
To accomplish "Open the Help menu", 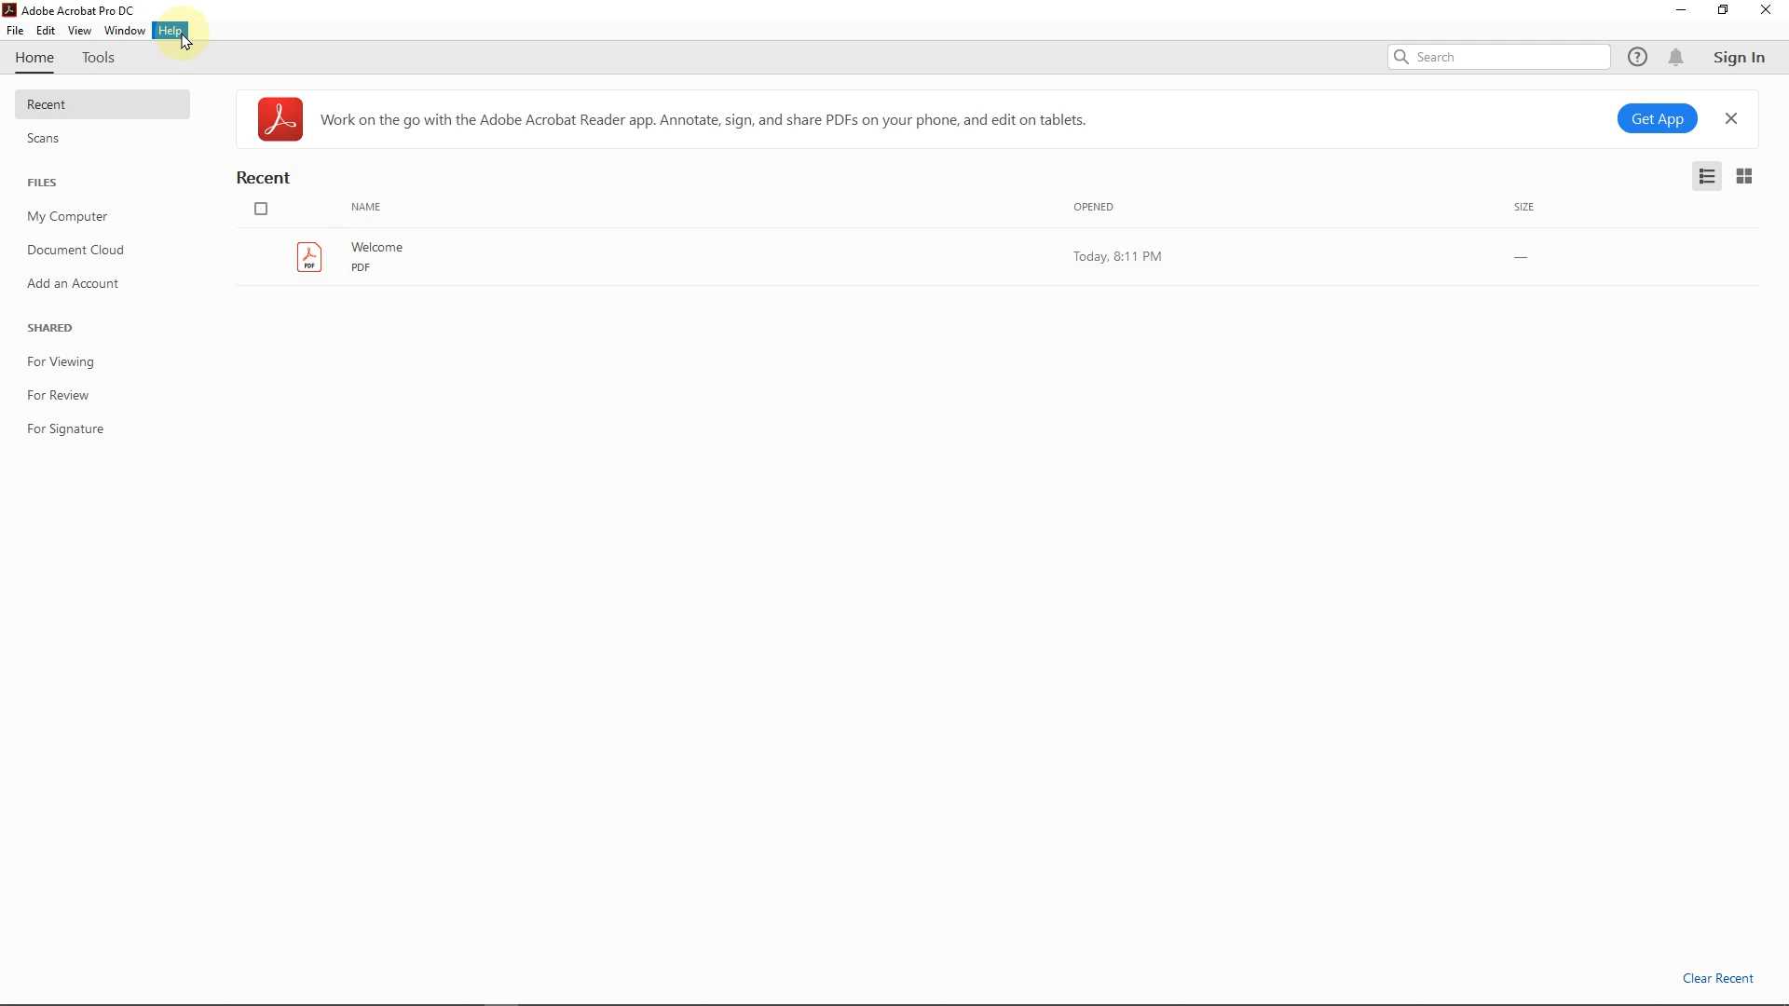I will (x=171, y=31).
